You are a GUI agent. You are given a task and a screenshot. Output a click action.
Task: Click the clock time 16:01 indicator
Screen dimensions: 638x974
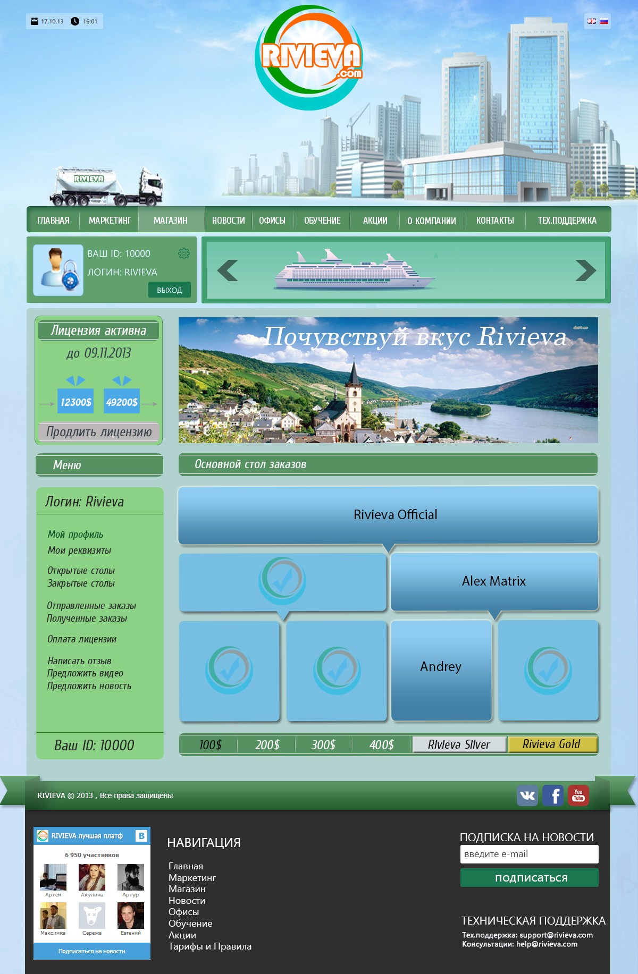pyautogui.click(x=85, y=21)
